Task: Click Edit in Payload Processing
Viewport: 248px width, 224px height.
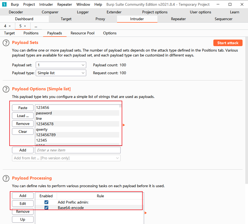Action: tap(23, 204)
